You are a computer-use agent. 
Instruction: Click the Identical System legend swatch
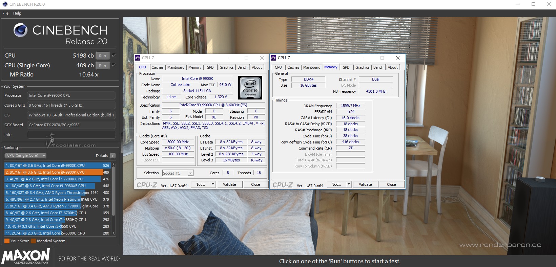[x=34, y=241]
